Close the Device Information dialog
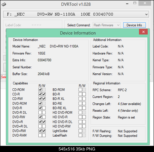This screenshot has height=152, width=154. (143, 32)
